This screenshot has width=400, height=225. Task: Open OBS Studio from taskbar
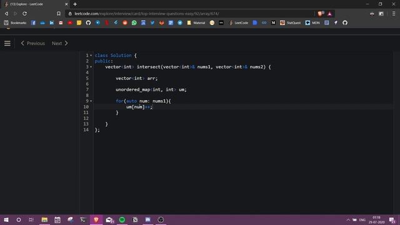(161, 219)
